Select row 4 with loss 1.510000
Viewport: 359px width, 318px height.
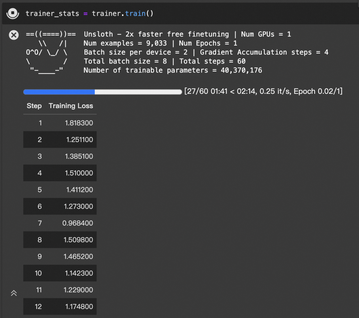point(60,173)
